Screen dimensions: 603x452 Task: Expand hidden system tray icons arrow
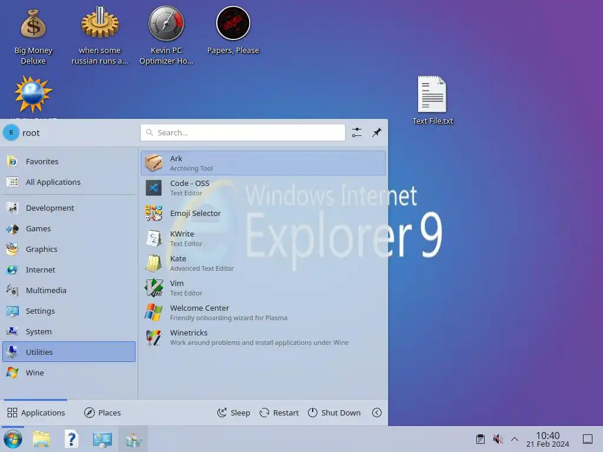pos(515,439)
